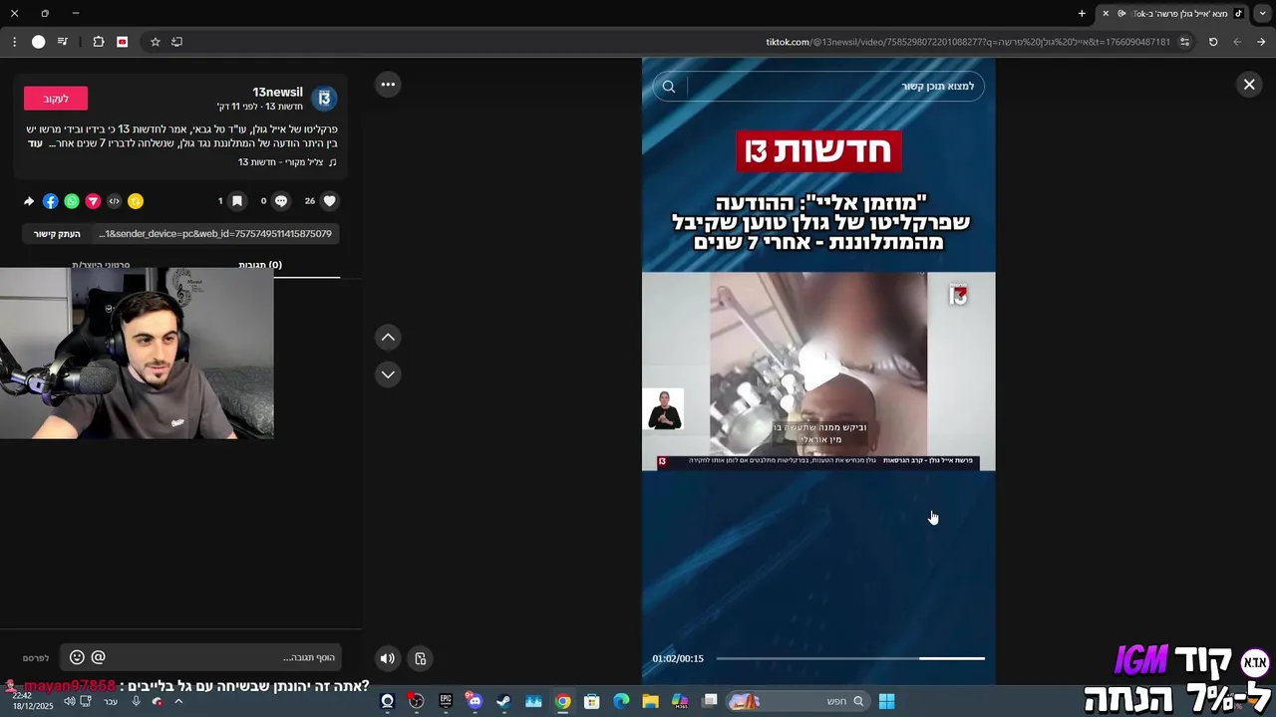The height and width of the screenshot is (717, 1276).
Task: Close the video viewer with the X button
Action: point(1249,85)
